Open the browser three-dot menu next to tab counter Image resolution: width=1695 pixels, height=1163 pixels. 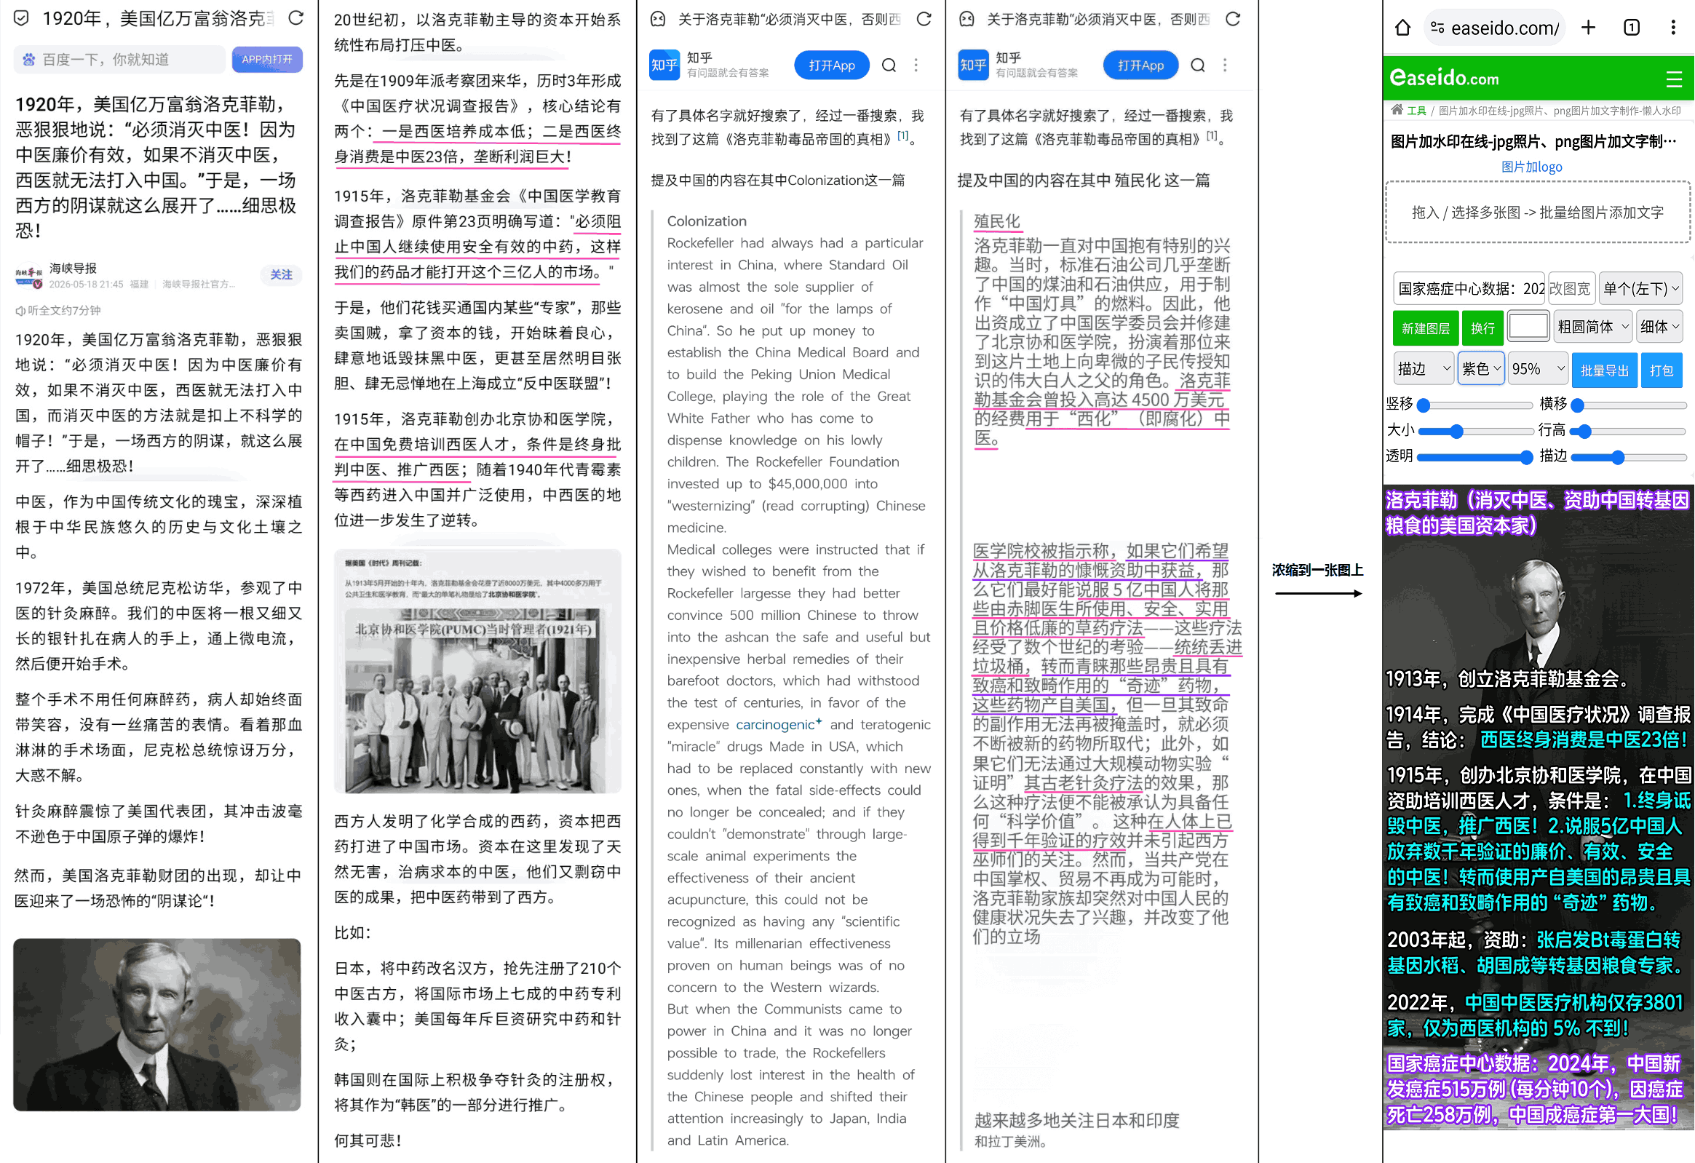(x=1672, y=28)
